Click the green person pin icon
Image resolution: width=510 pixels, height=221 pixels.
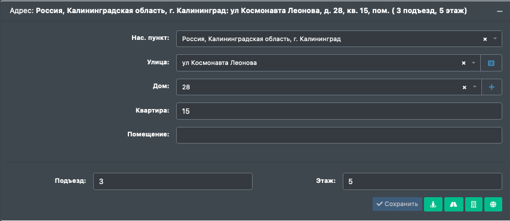pos(433,204)
